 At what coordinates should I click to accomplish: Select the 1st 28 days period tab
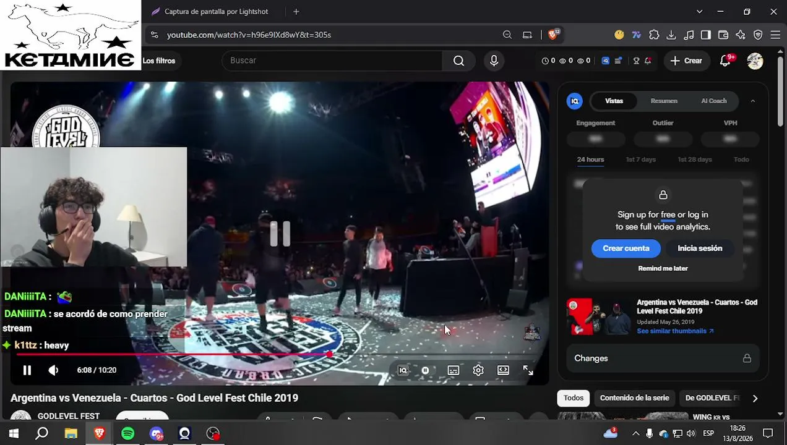[x=695, y=159]
